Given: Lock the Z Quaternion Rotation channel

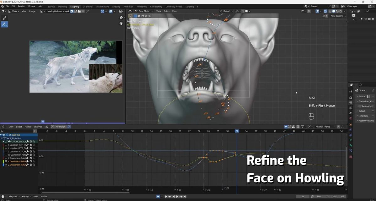Looking at the screenshot, I should 34,164.
